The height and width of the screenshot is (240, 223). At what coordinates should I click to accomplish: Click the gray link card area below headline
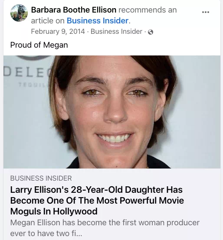[x=112, y=204]
